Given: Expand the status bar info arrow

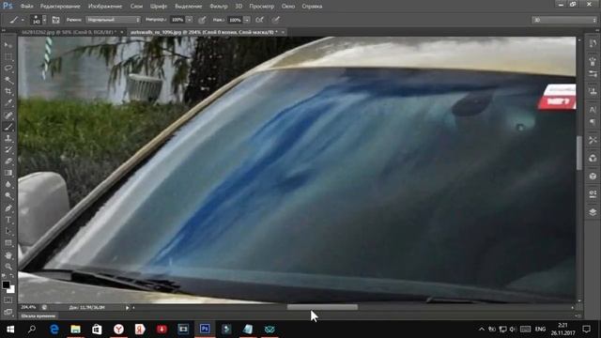Looking at the screenshot, I should [128, 307].
